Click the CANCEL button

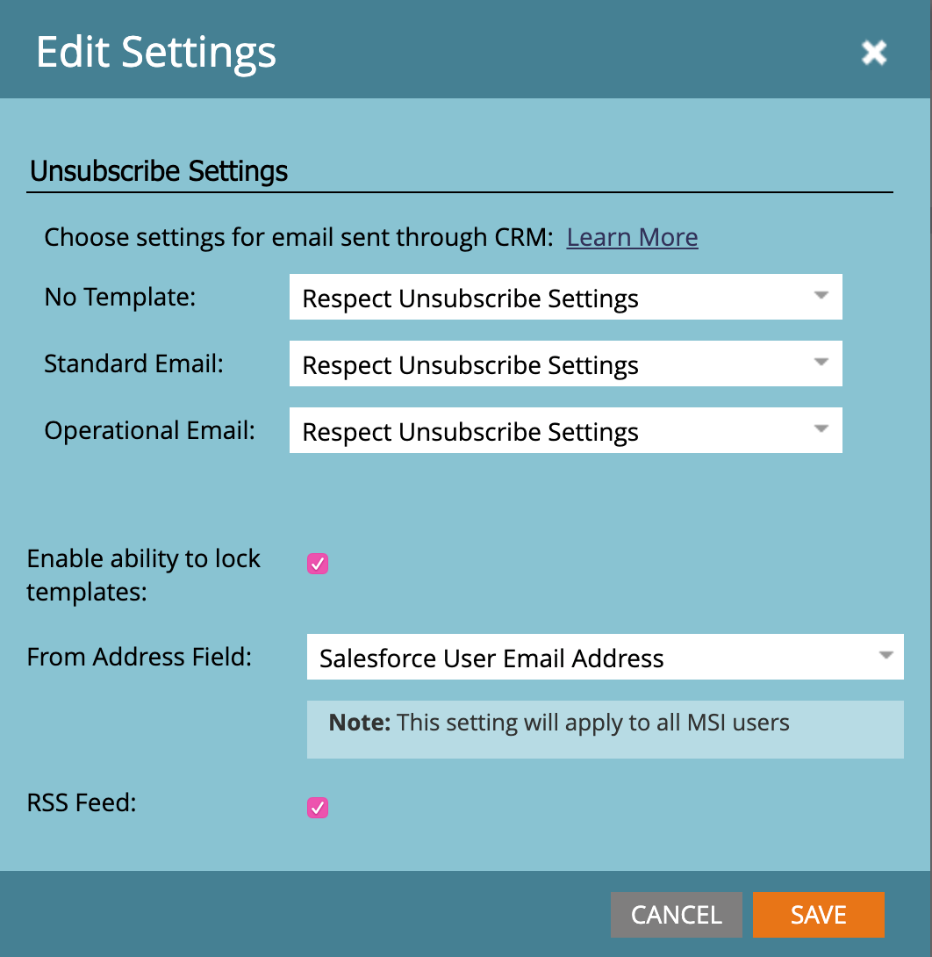[677, 915]
